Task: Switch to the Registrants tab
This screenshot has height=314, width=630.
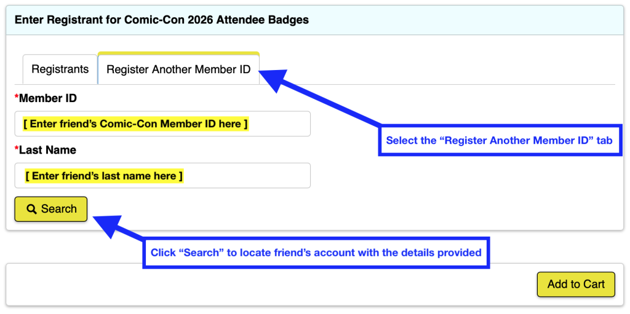Action: (60, 69)
